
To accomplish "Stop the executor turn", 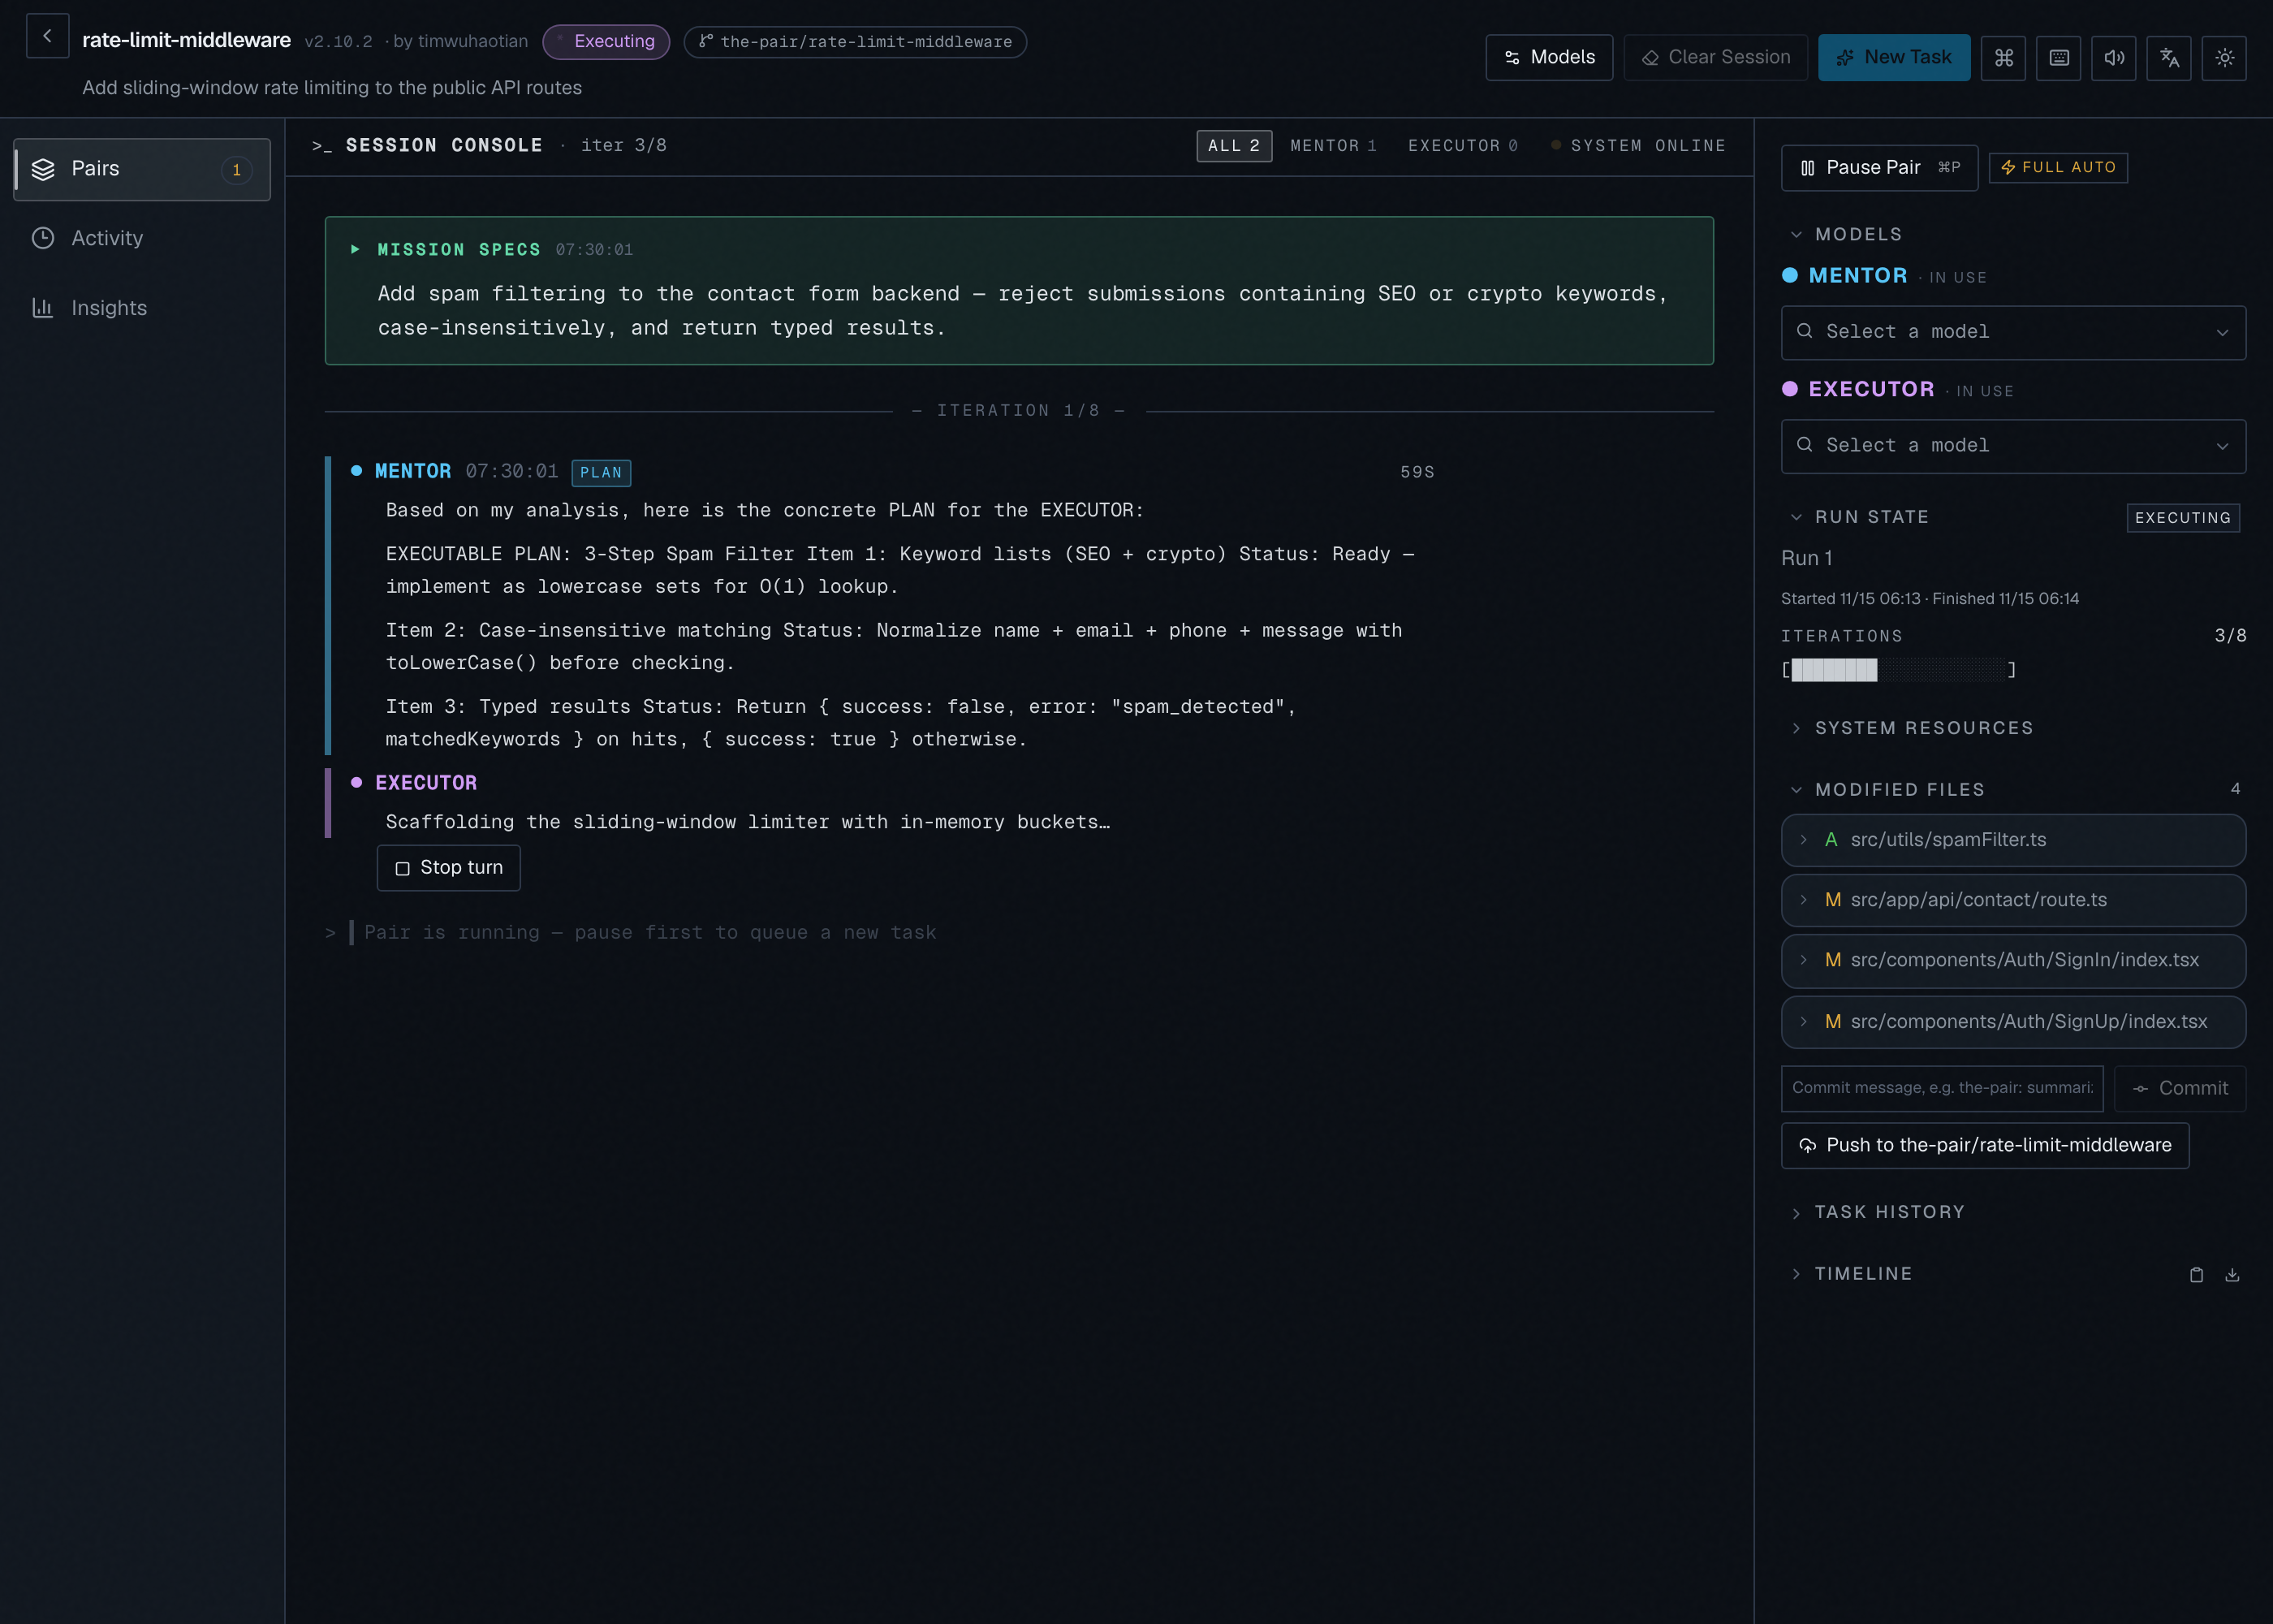I will (448, 868).
